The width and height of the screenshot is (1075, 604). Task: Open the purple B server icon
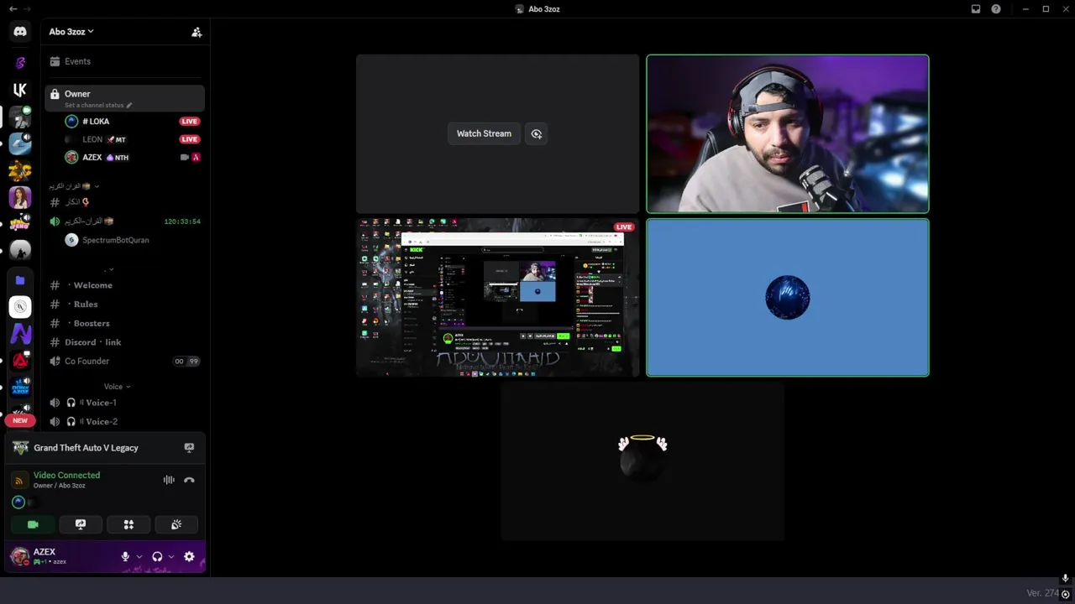20,62
